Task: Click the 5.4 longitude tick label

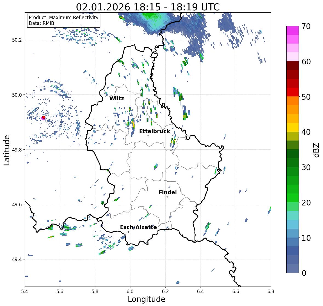Action: tap(25, 291)
